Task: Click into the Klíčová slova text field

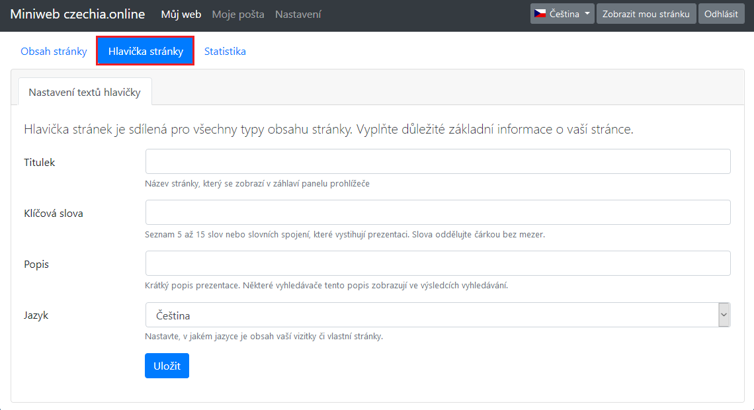Action: pyautogui.click(x=437, y=212)
